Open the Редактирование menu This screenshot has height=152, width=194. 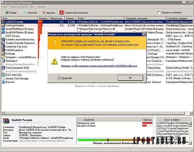[x=19, y=7]
